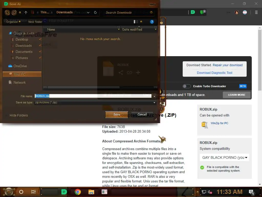Go back using Save As back arrow
The height and width of the screenshot is (197, 262).
[7, 12]
